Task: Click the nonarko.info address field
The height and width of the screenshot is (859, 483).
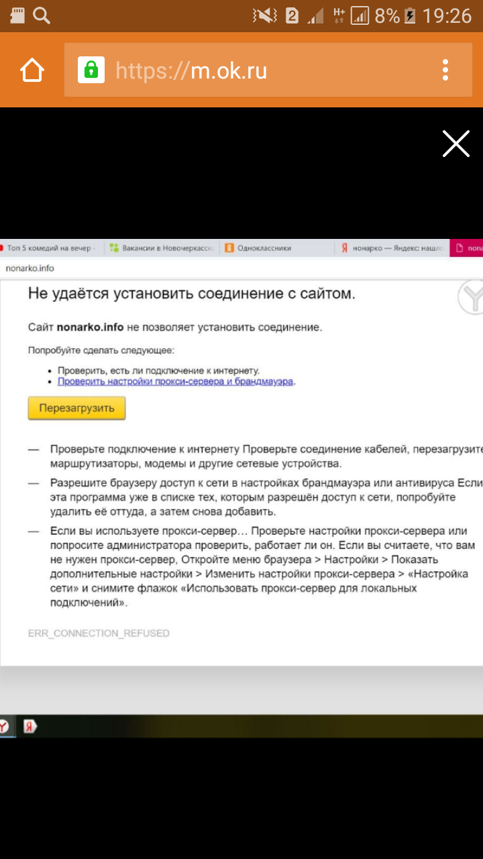Action: pos(241,268)
